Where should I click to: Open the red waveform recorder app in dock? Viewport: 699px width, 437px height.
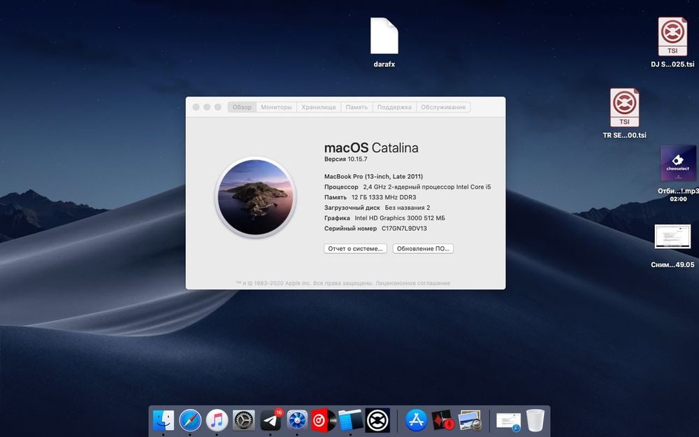(x=442, y=420)
